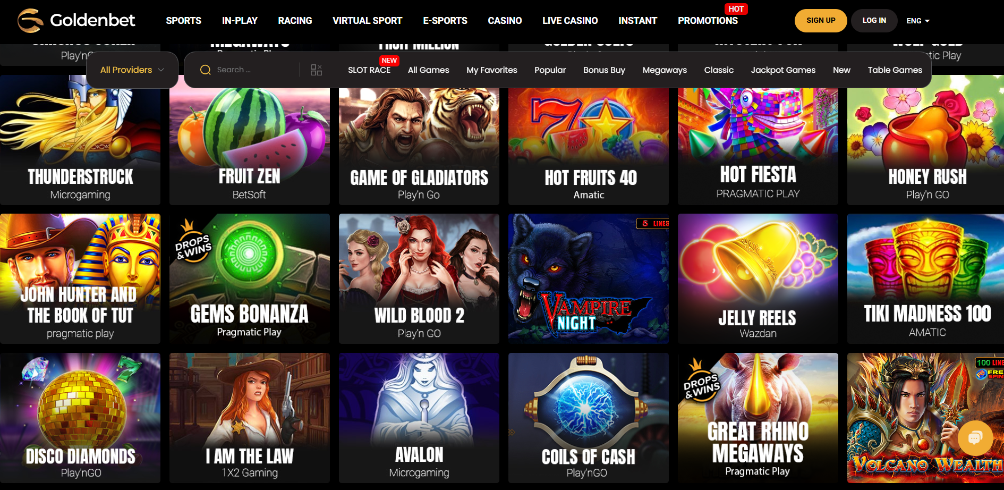The image size is (1004, 490).
Task: Expand the All Providers dropdown
Action: (x=132, y=70)
